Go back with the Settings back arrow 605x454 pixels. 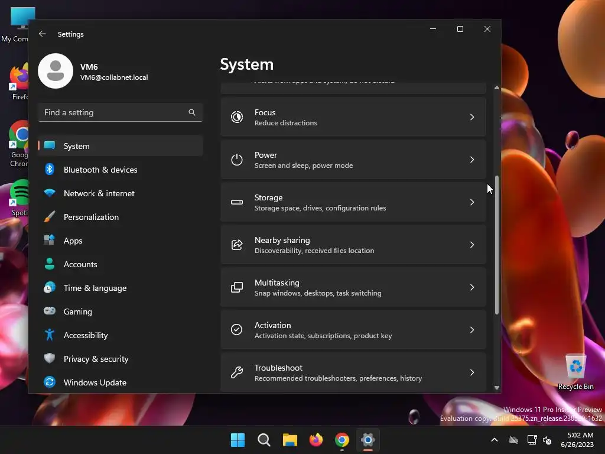[x=43, y=34]
